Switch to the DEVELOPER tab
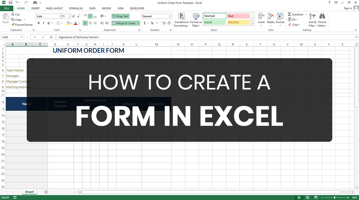Image resolution: width=359 pixels, height=200 pixels. click(x=137, y=8)
